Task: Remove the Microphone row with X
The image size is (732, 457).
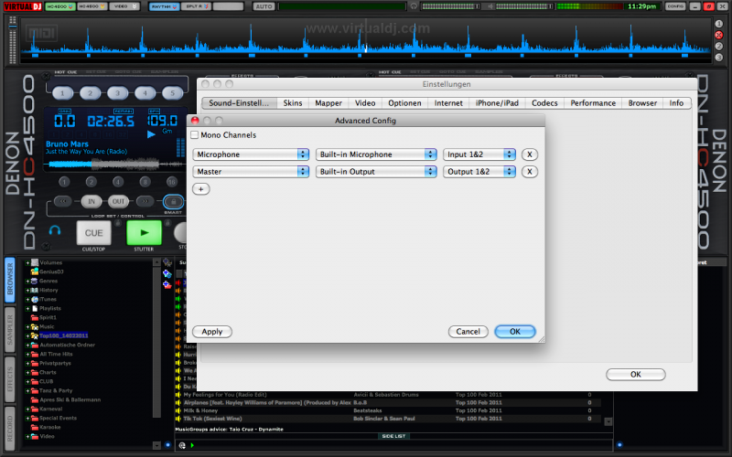Action: [x=530, y=154]
